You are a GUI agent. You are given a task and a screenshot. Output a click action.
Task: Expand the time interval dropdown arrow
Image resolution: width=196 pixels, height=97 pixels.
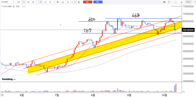[x=36, y=2]
